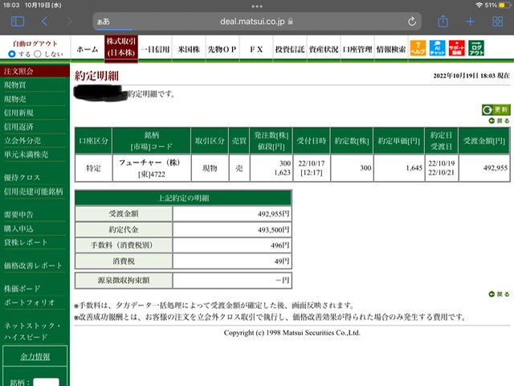Viewport: 514px width, 386px height.
Task: Open 需要申告 in the sidebar
Action: click(x=18, y=215)
